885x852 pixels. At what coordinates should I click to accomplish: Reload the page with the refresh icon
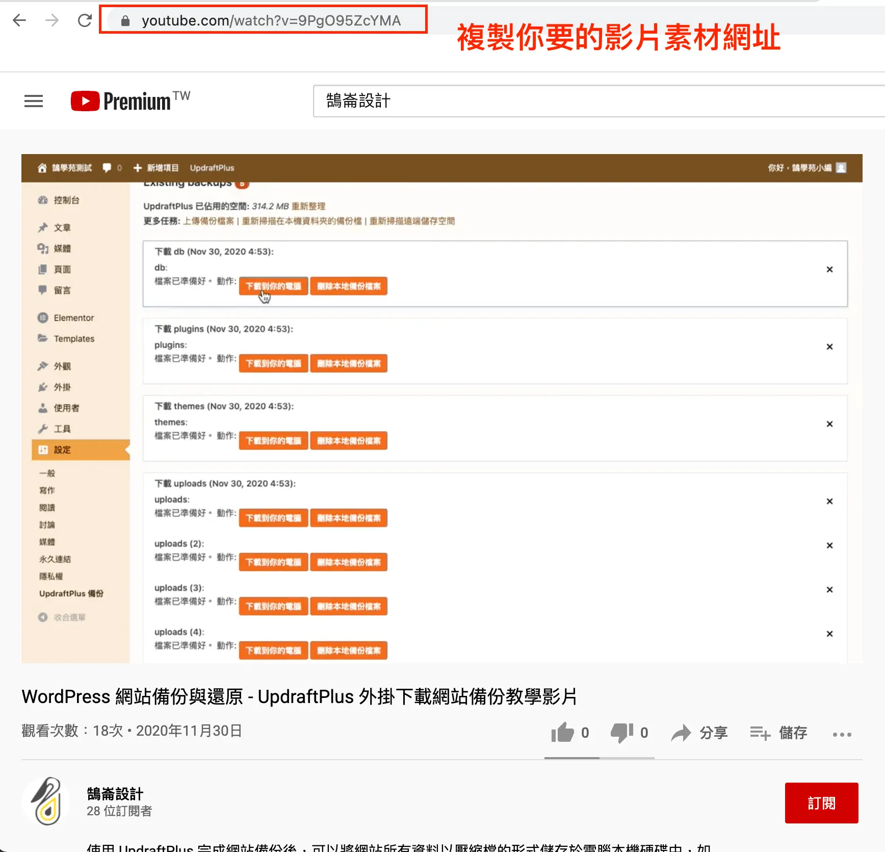pyautogui.click(x=85, y=20)
